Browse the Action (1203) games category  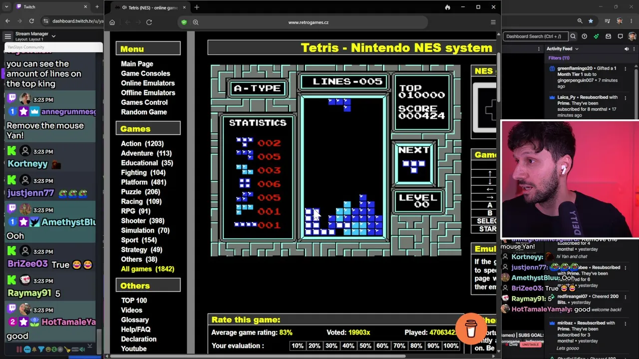coord(142,144)
